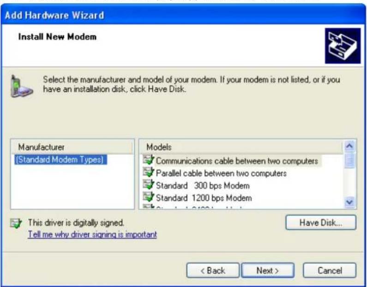Click the Manufacturer column header
This screenshot has height=287, width=367.
pyautogui.click(x=72, y=147)
